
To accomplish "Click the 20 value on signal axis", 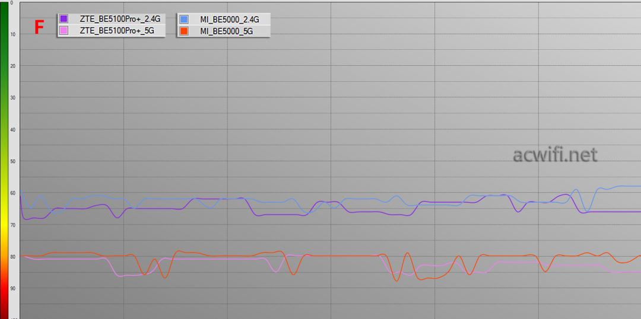I will 12,66.
